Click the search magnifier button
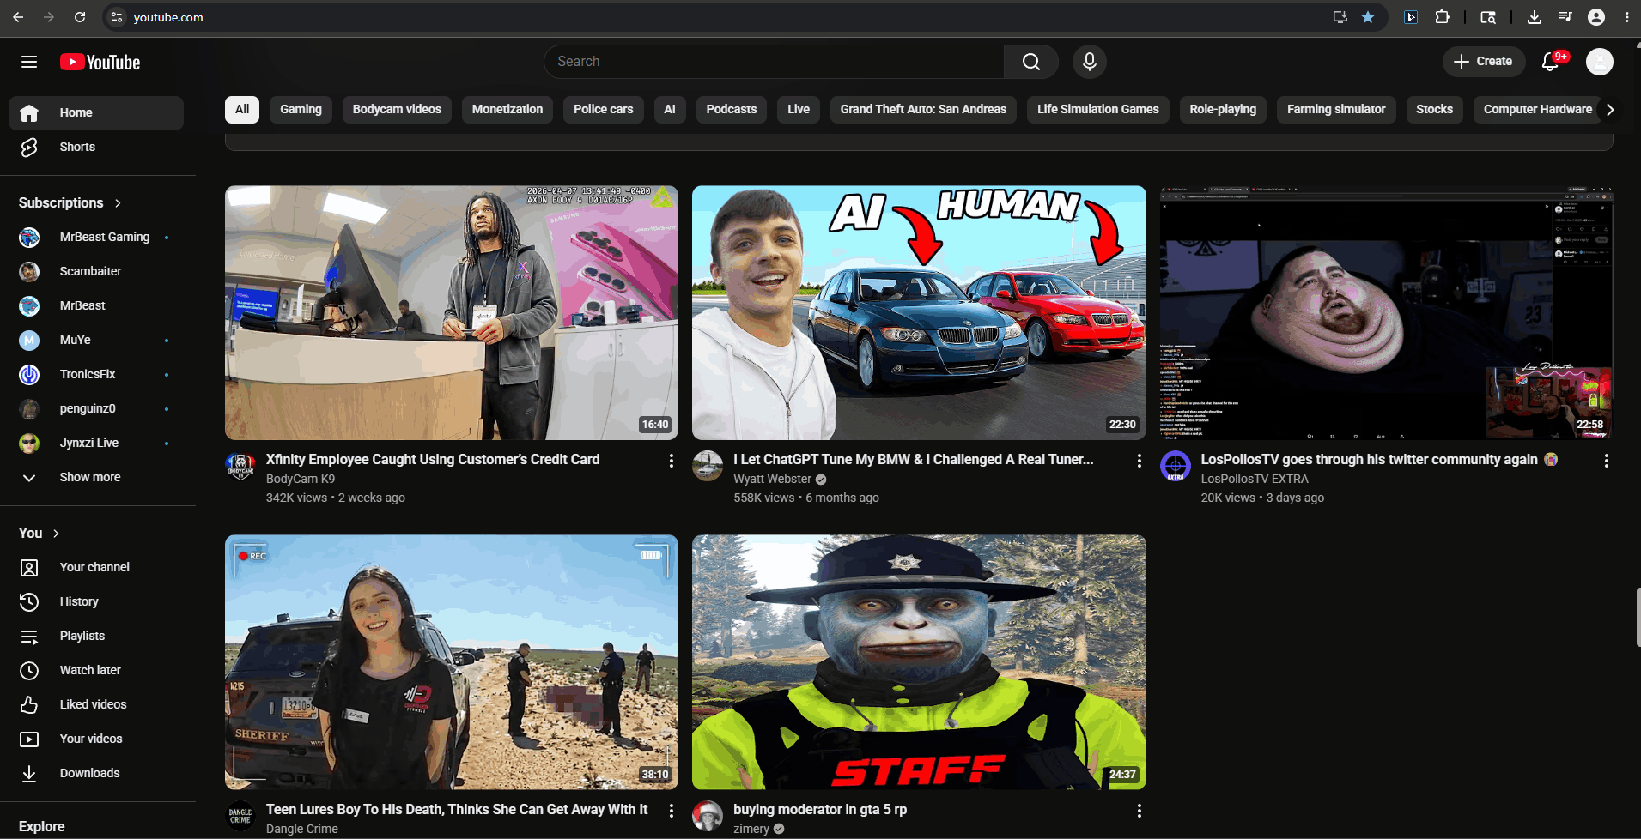The height and width of the screenshot is (839, 1641). point(1030,62)
